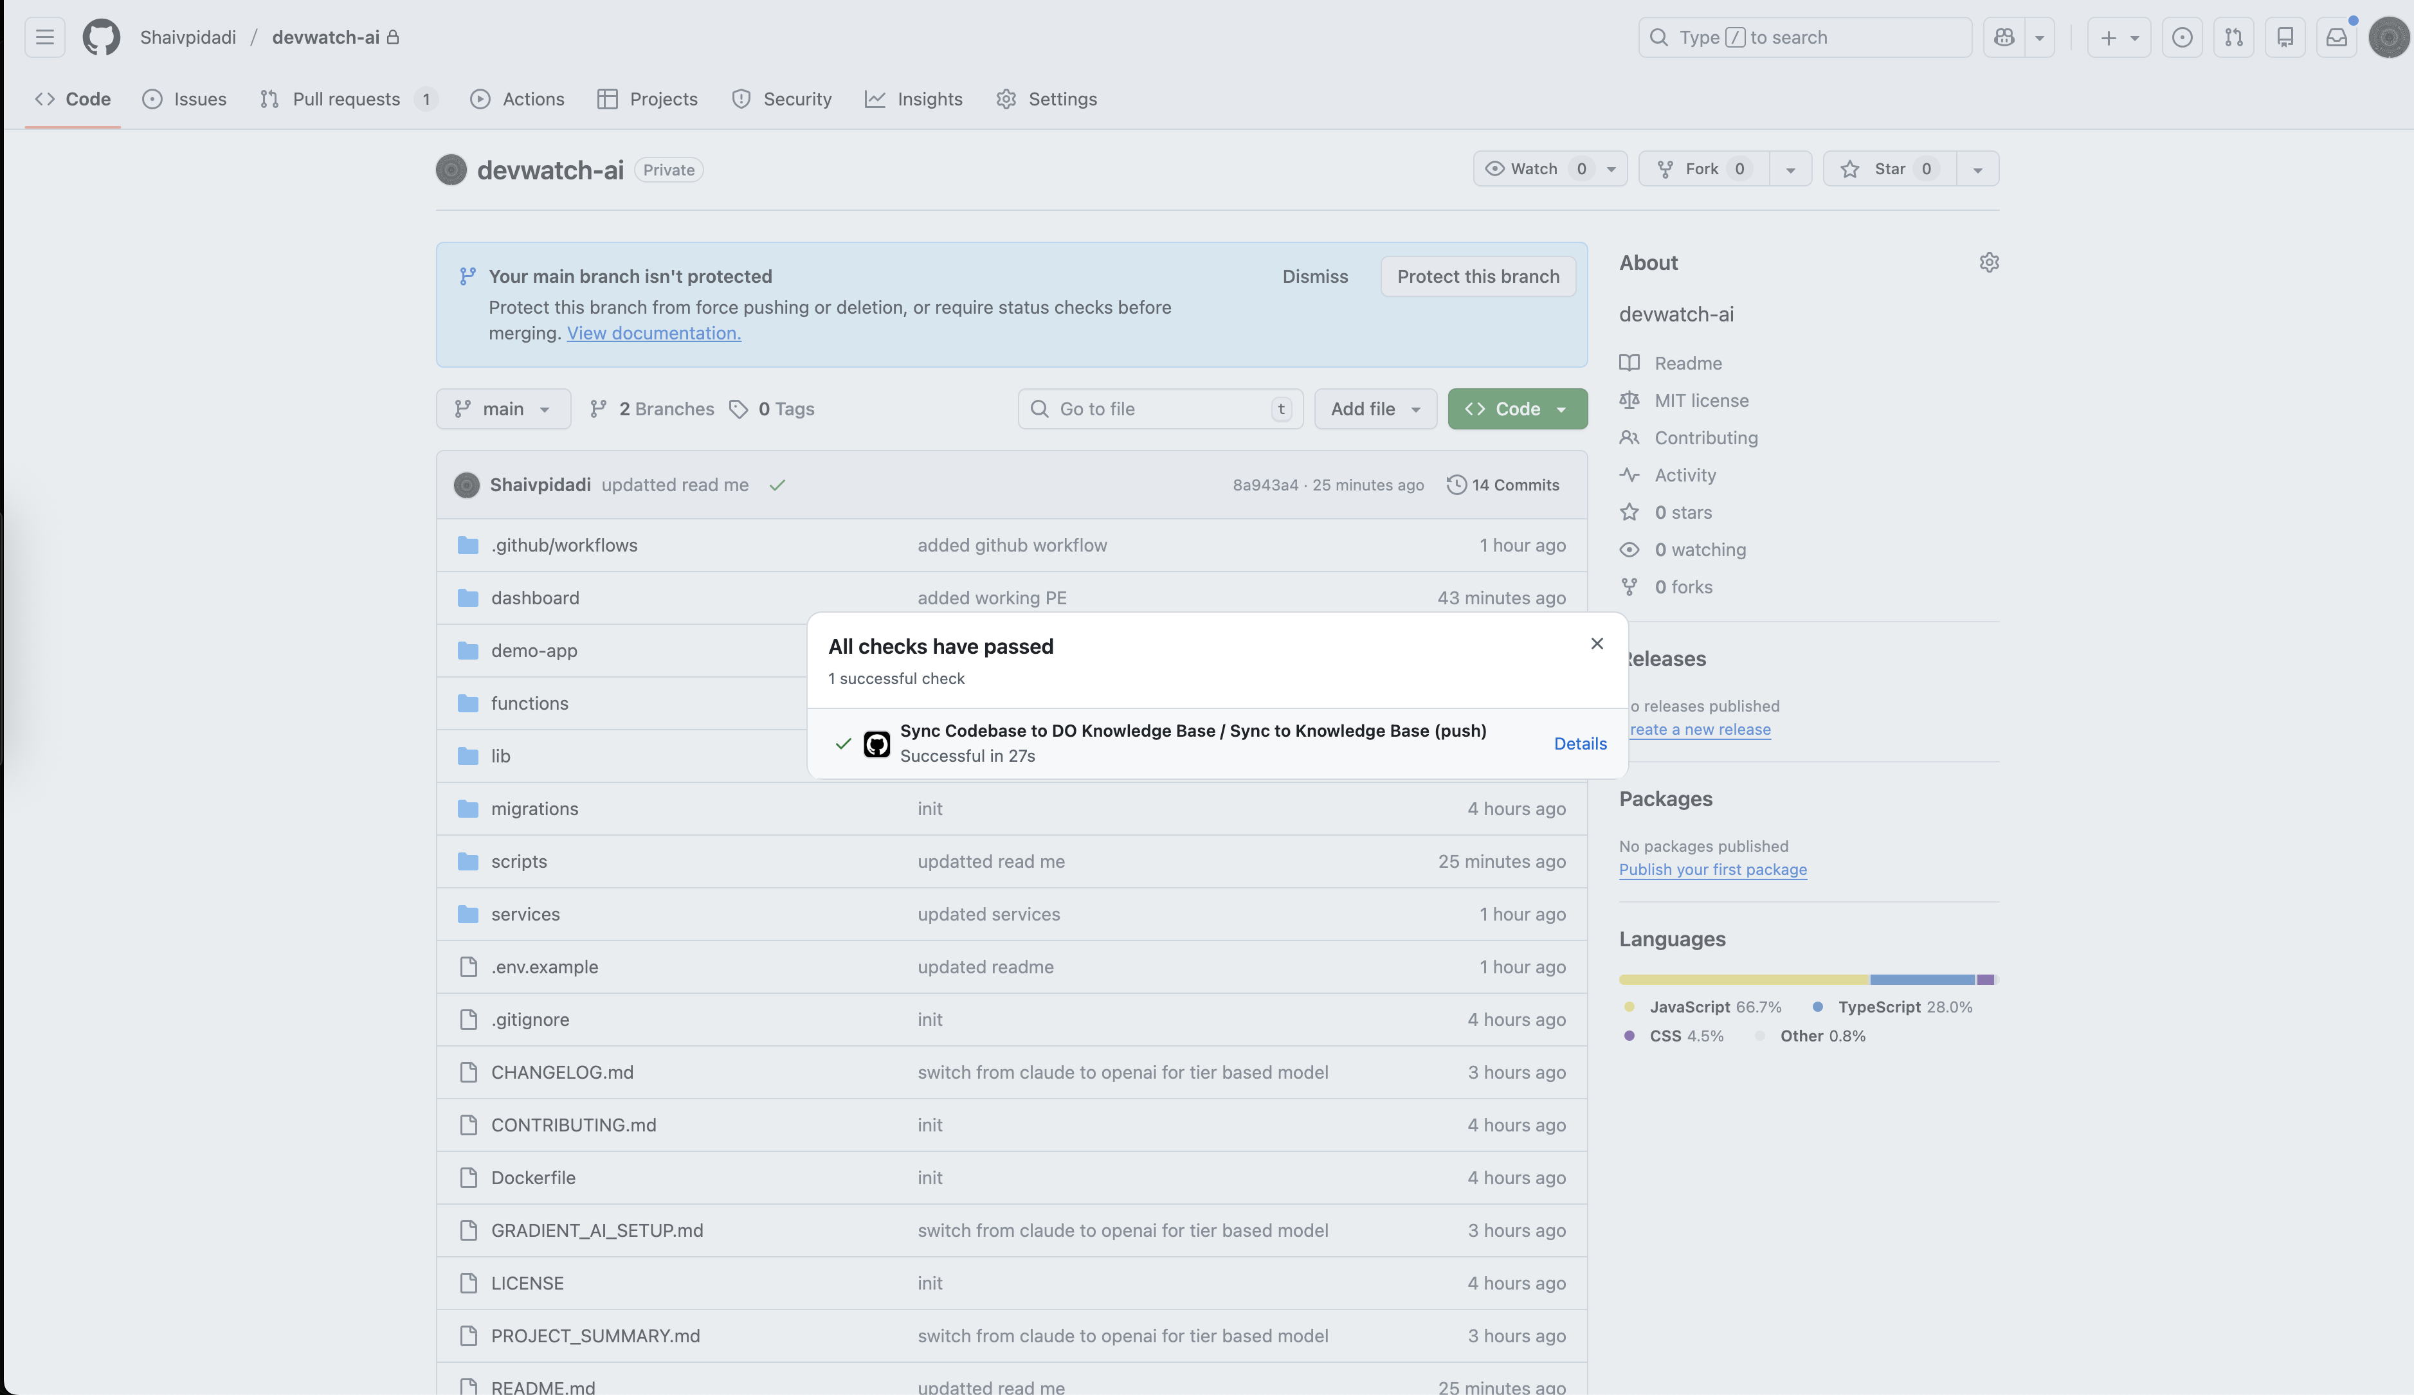Open About section gear settings

click(1989, 262)
